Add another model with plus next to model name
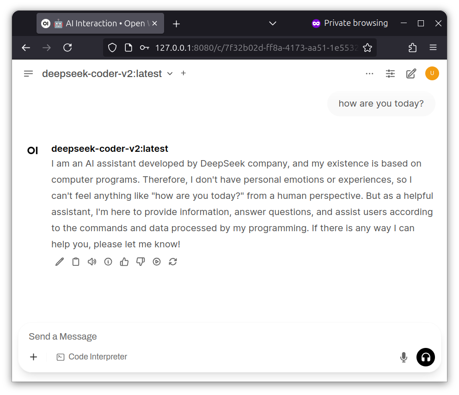459x395 pixels. click(x=183, y=73)
